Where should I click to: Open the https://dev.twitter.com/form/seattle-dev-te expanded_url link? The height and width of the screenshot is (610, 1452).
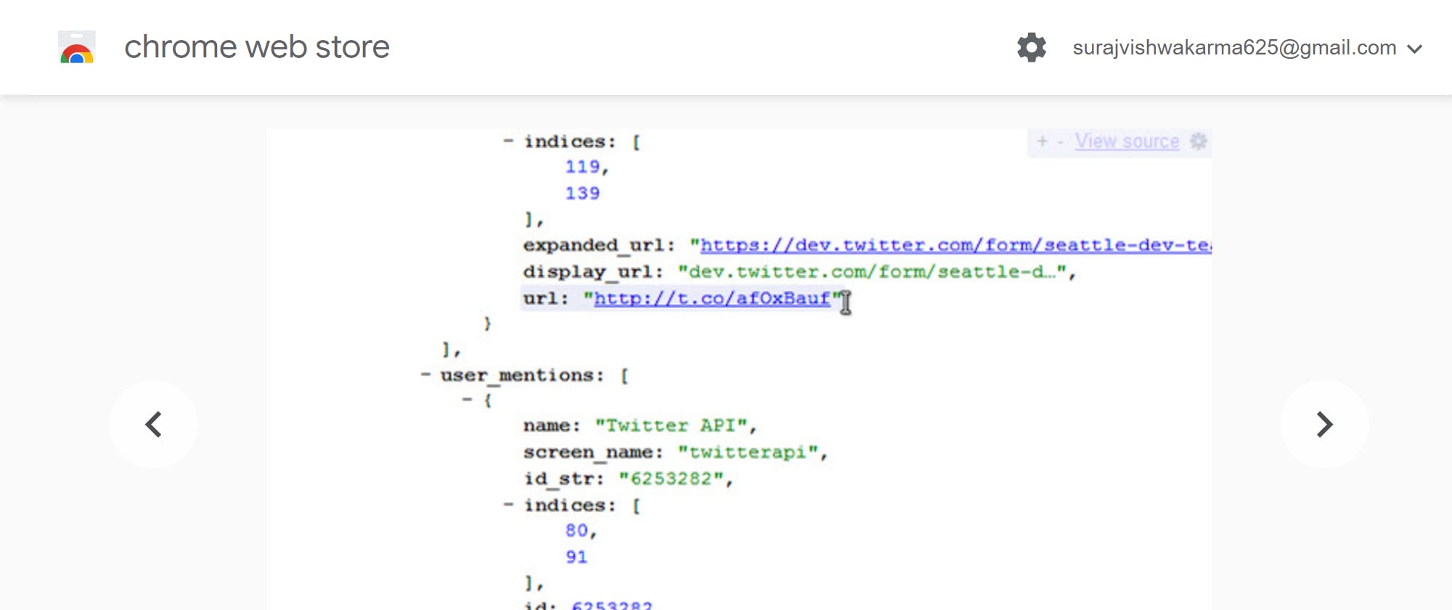click(955, 245)
